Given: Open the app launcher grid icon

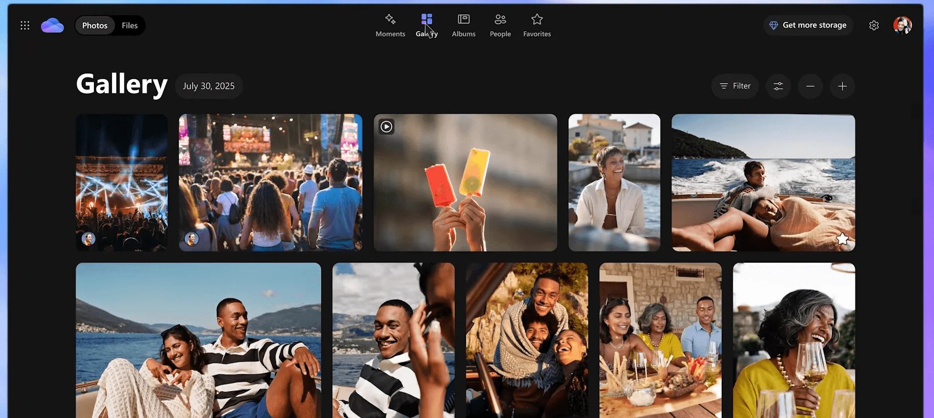Looking at the screenshot, I should click(25, 25).
